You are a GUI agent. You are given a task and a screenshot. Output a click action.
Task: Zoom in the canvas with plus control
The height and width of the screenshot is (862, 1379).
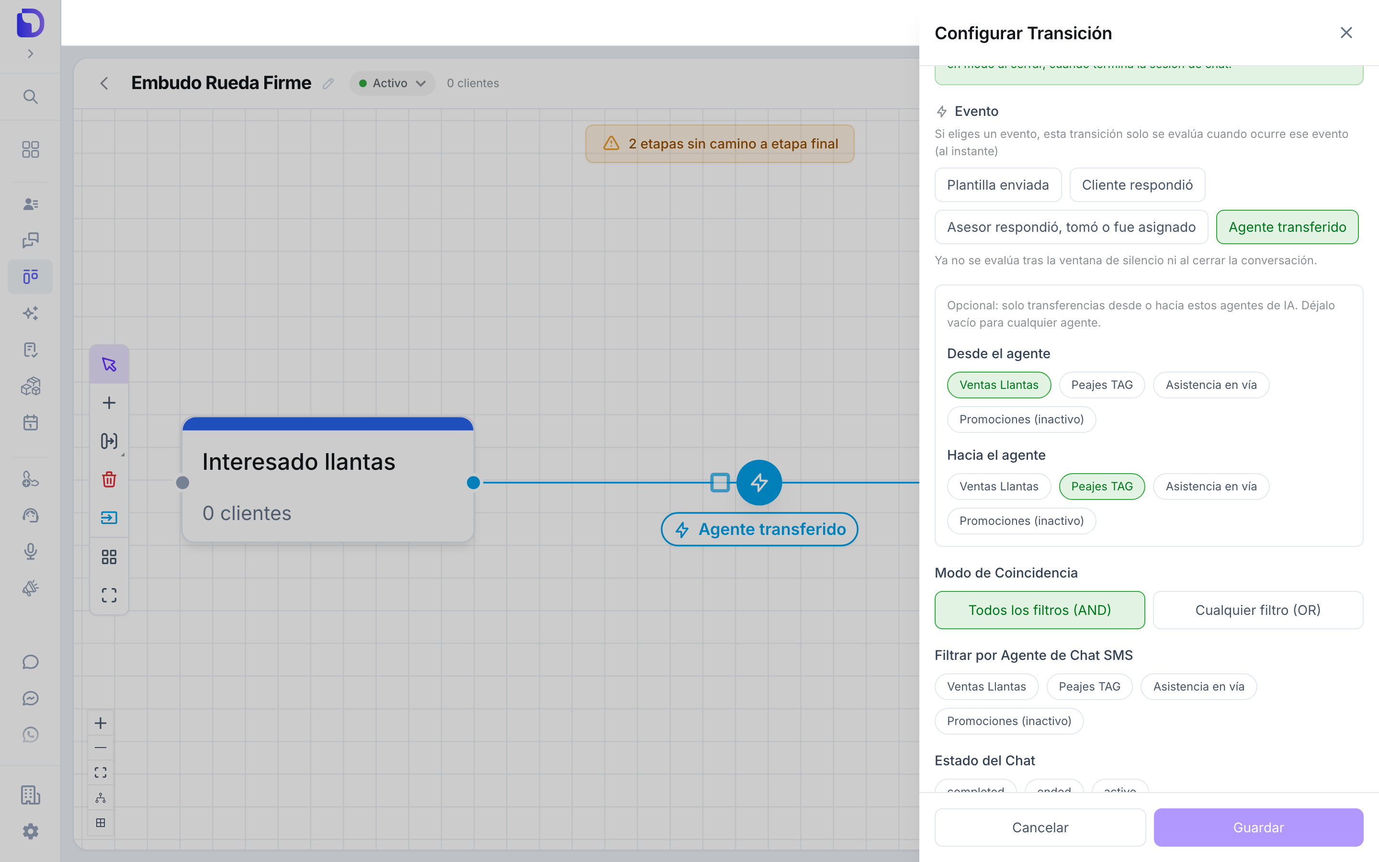click(100, 723)
